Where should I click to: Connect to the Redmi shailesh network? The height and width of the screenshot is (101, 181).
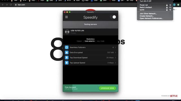click(x=155, y=8)
